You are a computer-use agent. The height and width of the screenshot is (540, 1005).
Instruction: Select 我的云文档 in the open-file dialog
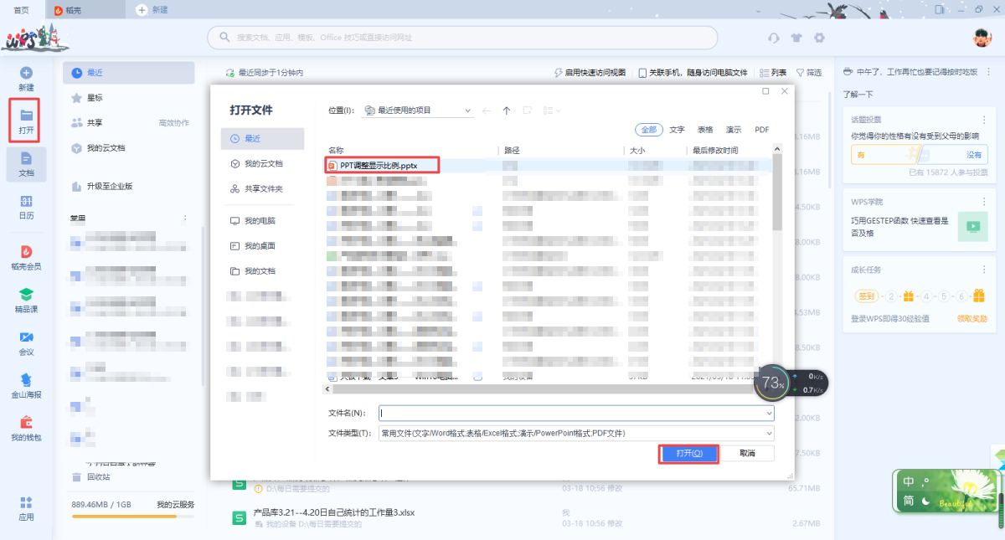pyautogui.click(x=263, y=164)
